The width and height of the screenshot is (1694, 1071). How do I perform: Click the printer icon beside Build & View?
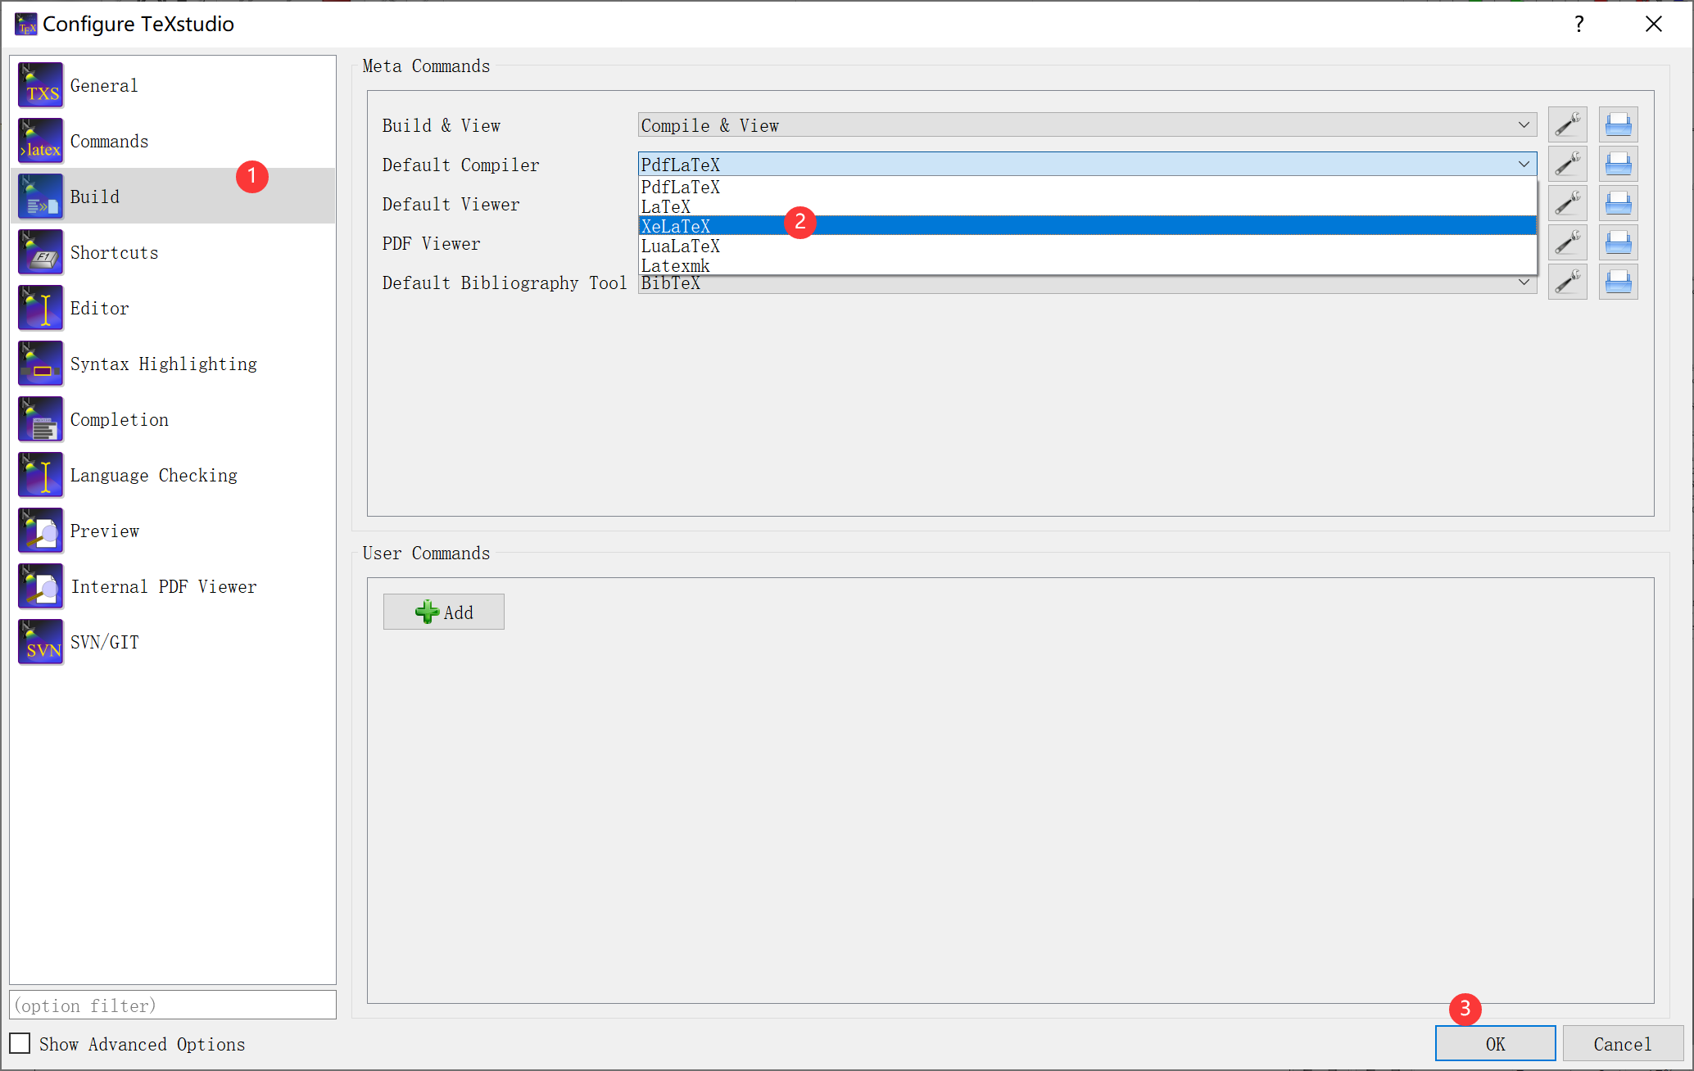[1618, 124]
